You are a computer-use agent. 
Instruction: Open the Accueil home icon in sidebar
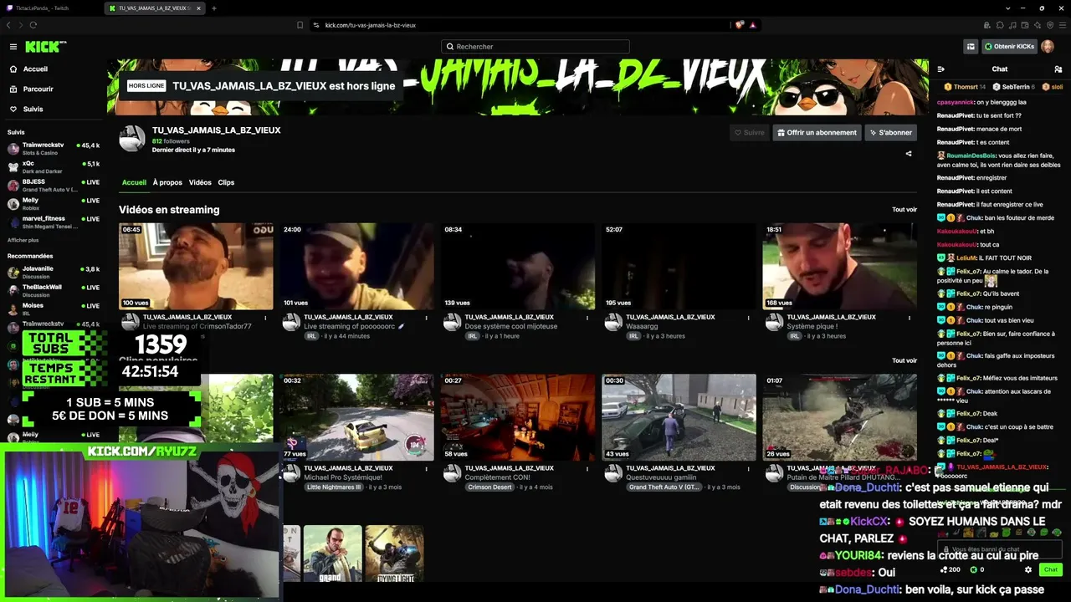[13, 69]
